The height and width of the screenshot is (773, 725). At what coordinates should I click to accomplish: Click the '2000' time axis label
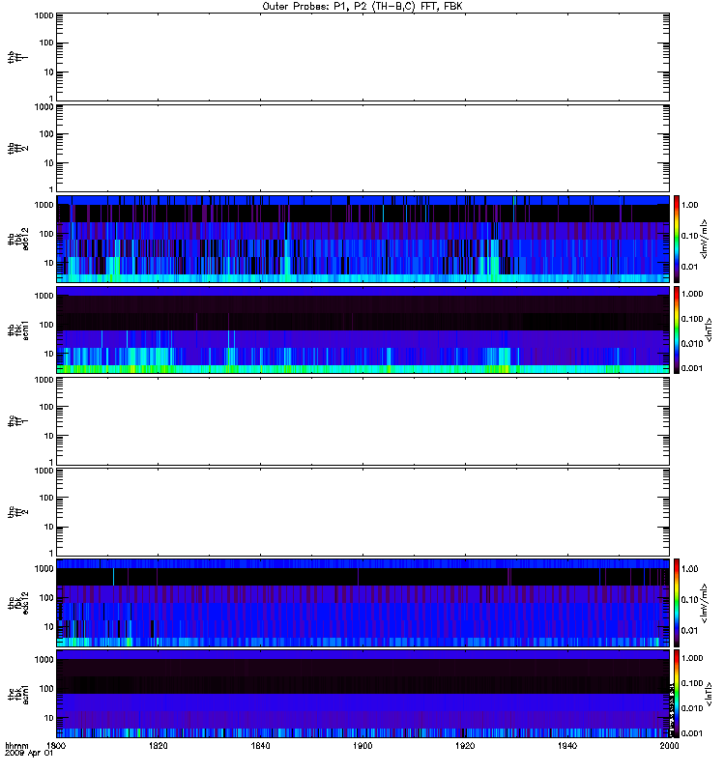coord(669,746)
